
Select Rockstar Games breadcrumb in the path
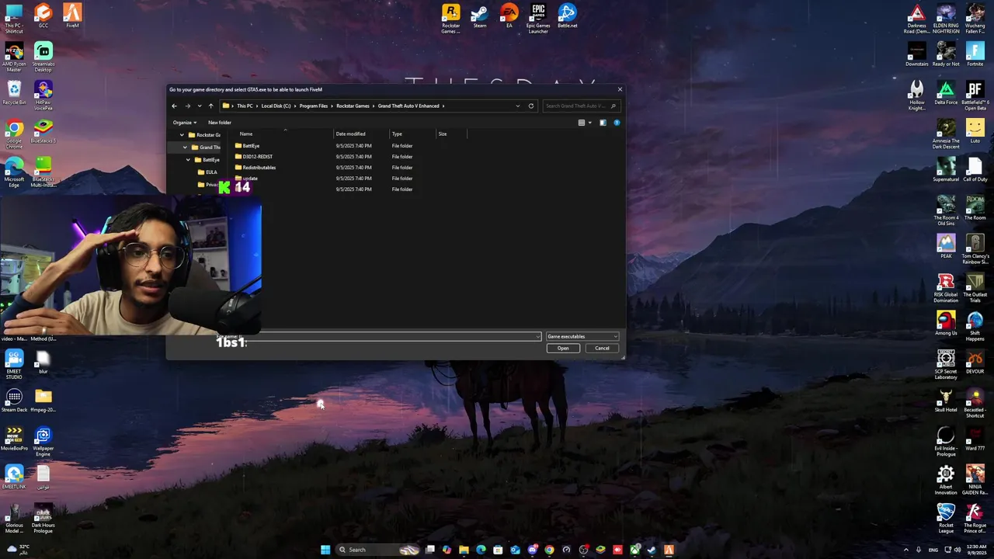point(353,106)
